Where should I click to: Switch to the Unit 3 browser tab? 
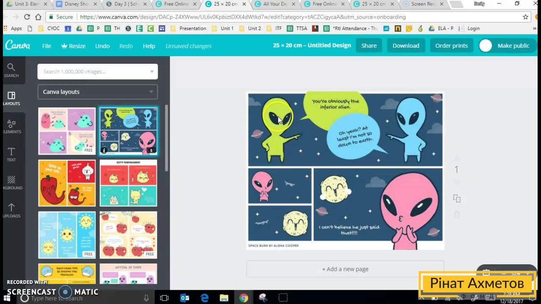point(27,4)
